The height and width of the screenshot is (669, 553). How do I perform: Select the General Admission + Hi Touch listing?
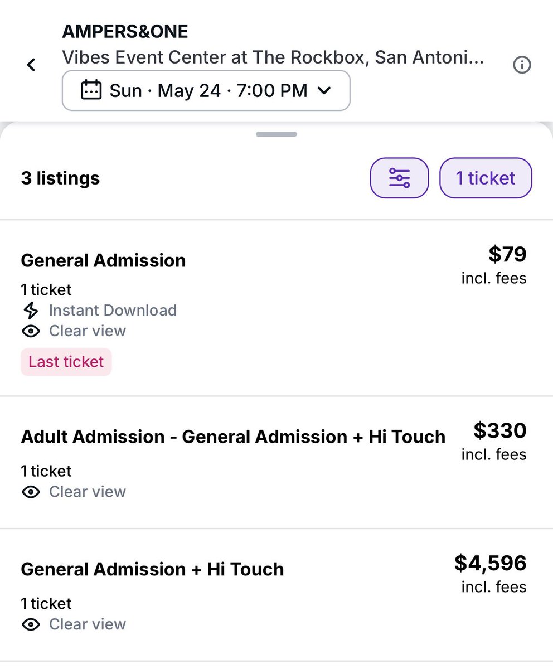pos(276,595)
